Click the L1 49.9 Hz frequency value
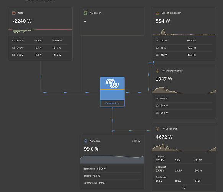223x192 pixels. click(192, 40)
